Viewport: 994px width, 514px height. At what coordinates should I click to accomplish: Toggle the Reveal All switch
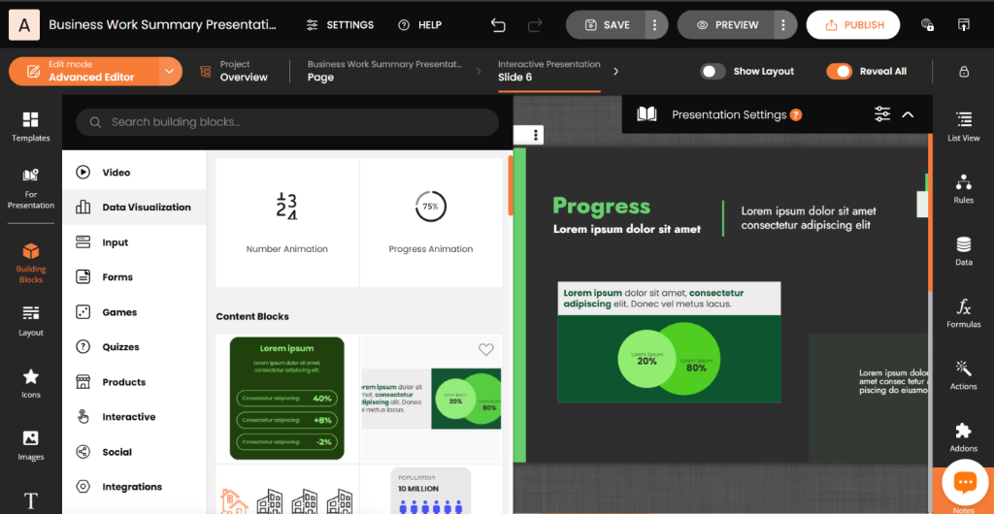pos(839,72)
